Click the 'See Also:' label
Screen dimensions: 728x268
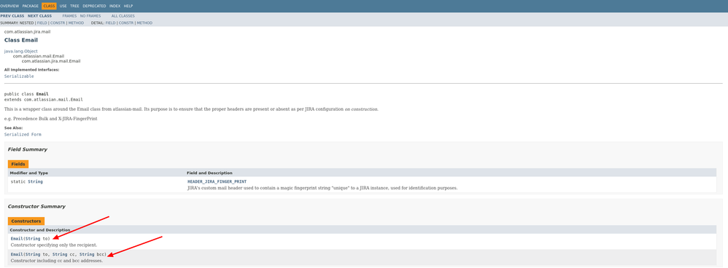click(x=13, y=128)
